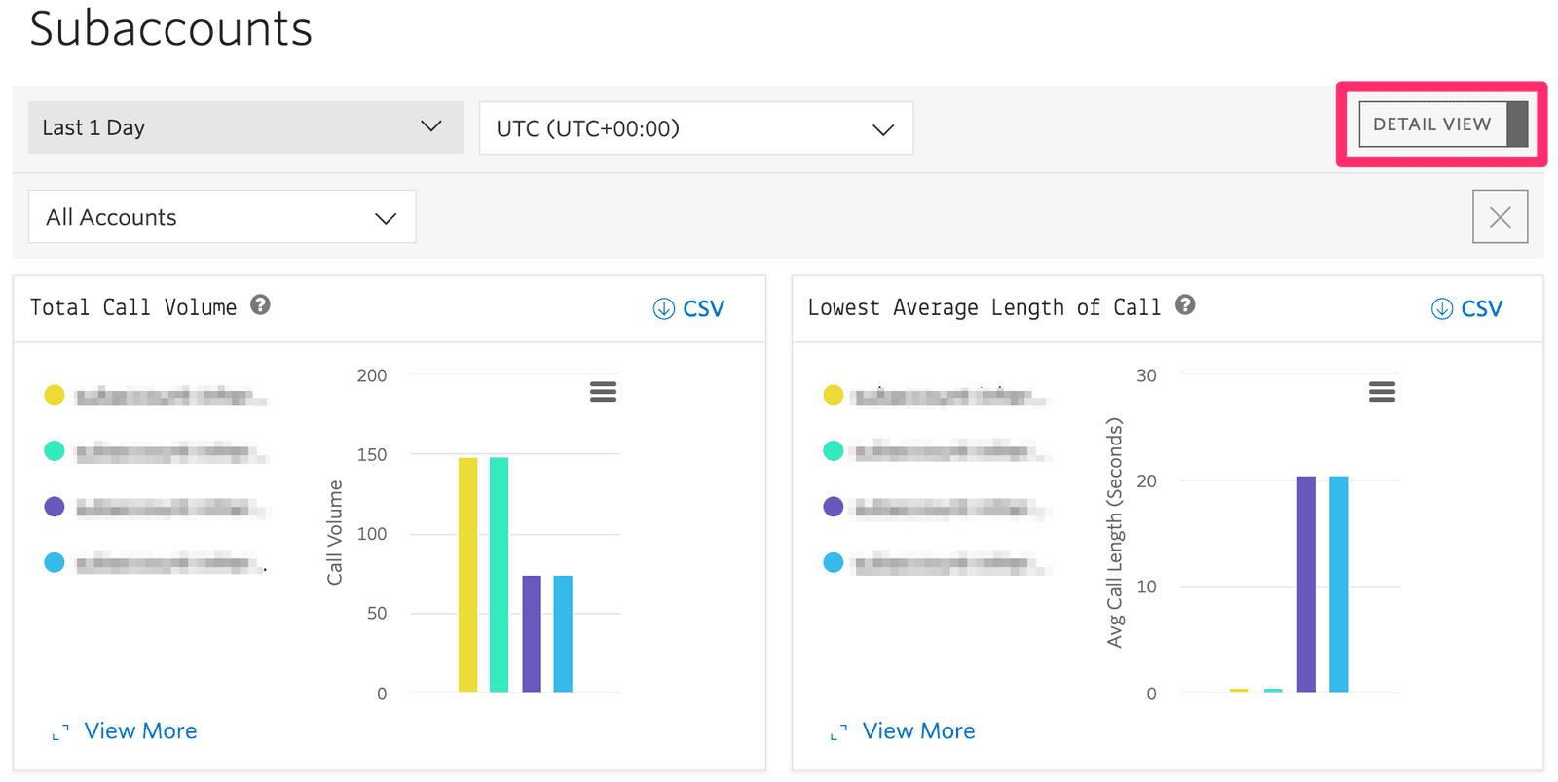Click blue legend dot in Lowest Average Length chart
1558x782 pixels.
(x=834, y=563)
